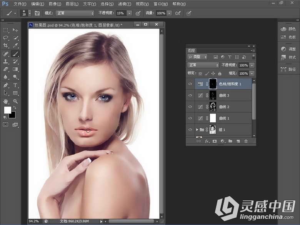The height and width of the screenshot is (225, 300).
Task: Select the Pen tool
Action: [x=6, y=85]
